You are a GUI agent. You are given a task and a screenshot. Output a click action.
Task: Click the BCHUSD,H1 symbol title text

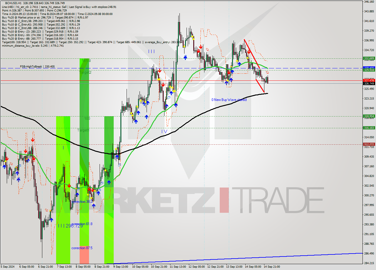coord(13,3)
